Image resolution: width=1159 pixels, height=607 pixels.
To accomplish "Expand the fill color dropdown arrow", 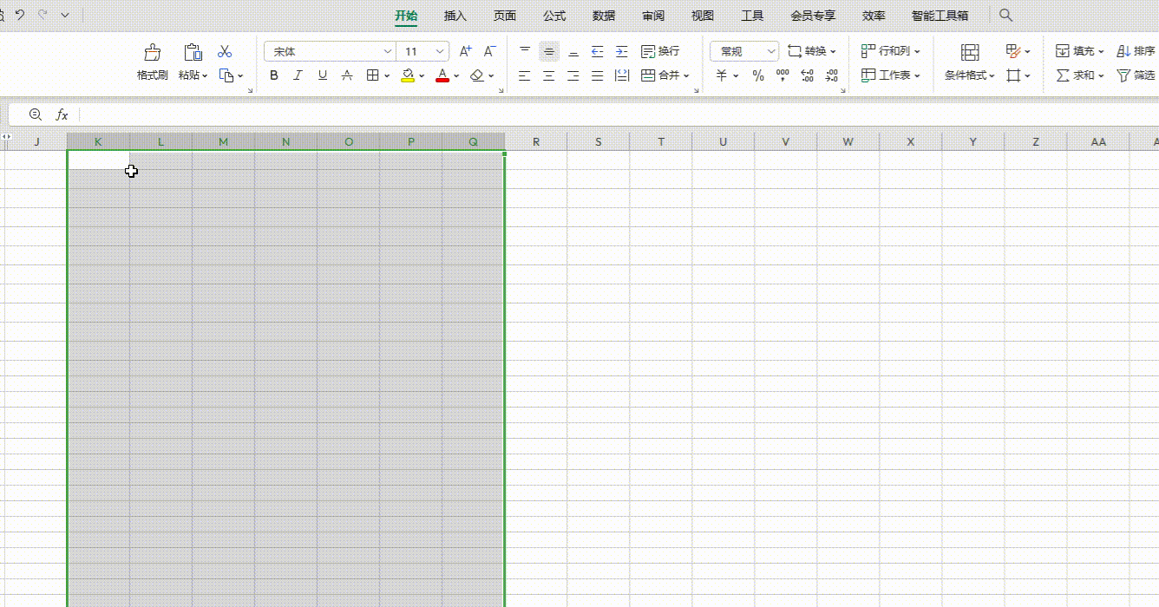I will pyautogui.click(x=422, y=76).
